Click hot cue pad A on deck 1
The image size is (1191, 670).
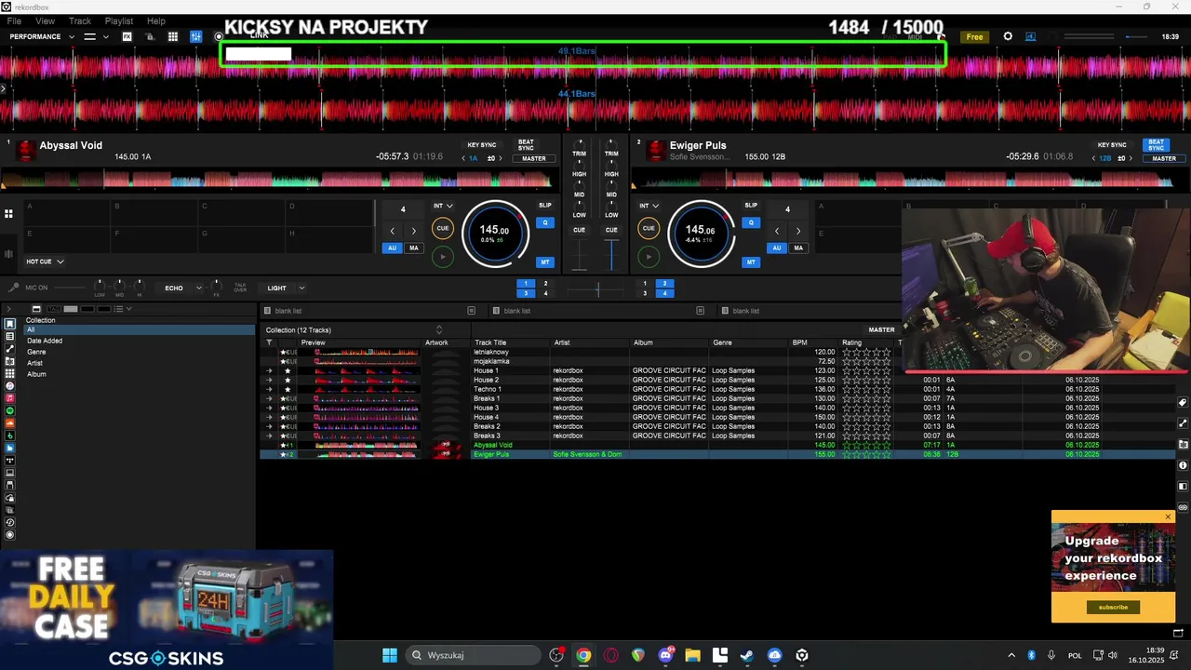click(x=66, y=211)
